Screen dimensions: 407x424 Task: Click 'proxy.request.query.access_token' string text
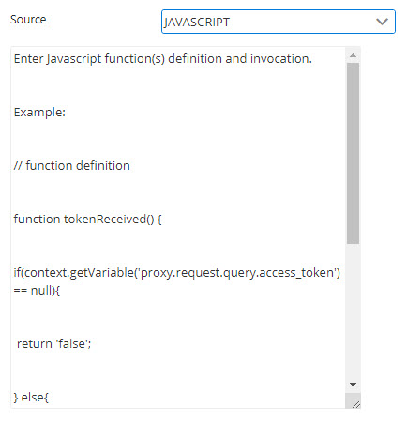tap(237, 273)
